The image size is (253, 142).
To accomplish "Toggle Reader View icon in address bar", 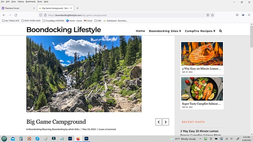I will tap(208, 15).
